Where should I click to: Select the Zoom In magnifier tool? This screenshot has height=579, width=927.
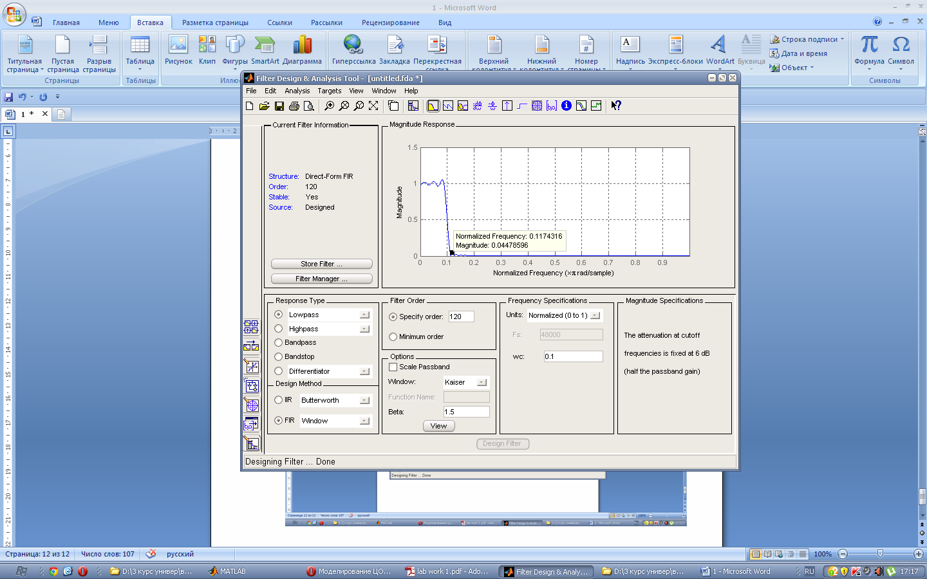point(329,106)
